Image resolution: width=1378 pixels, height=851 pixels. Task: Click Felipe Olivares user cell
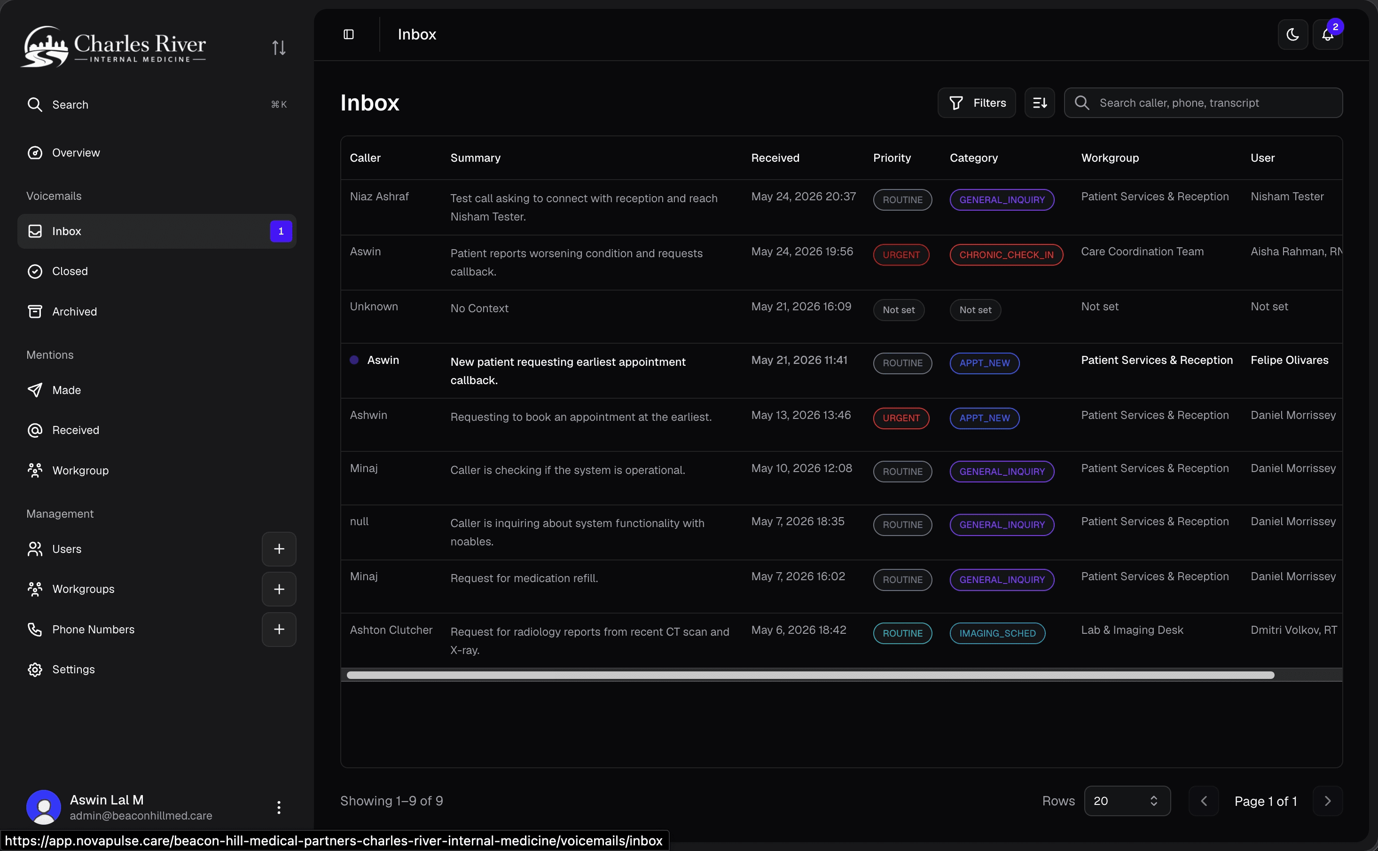tap(1289, 360)
